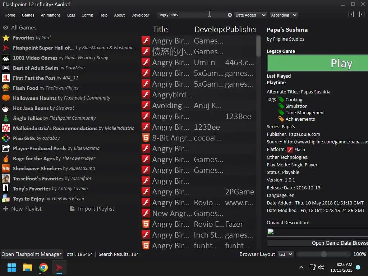Open the Config tab
Screen dimensions: 368x276
[87, 15]
